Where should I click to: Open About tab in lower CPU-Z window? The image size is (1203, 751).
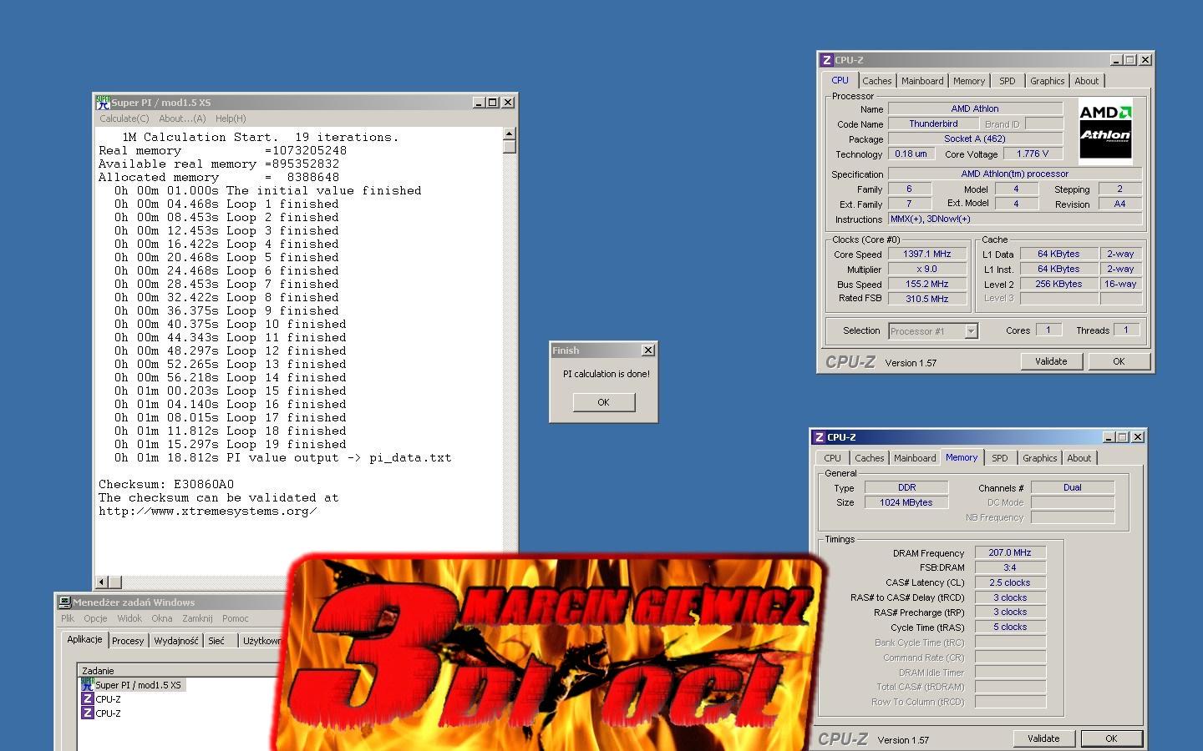click(1079, 458)
